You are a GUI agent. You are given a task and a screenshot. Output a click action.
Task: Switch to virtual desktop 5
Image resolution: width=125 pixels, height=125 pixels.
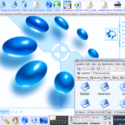pyautogui.click(x=59, y=122)
